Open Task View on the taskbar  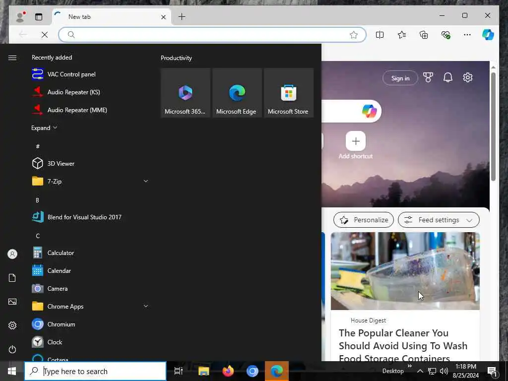tap(179, 371)
